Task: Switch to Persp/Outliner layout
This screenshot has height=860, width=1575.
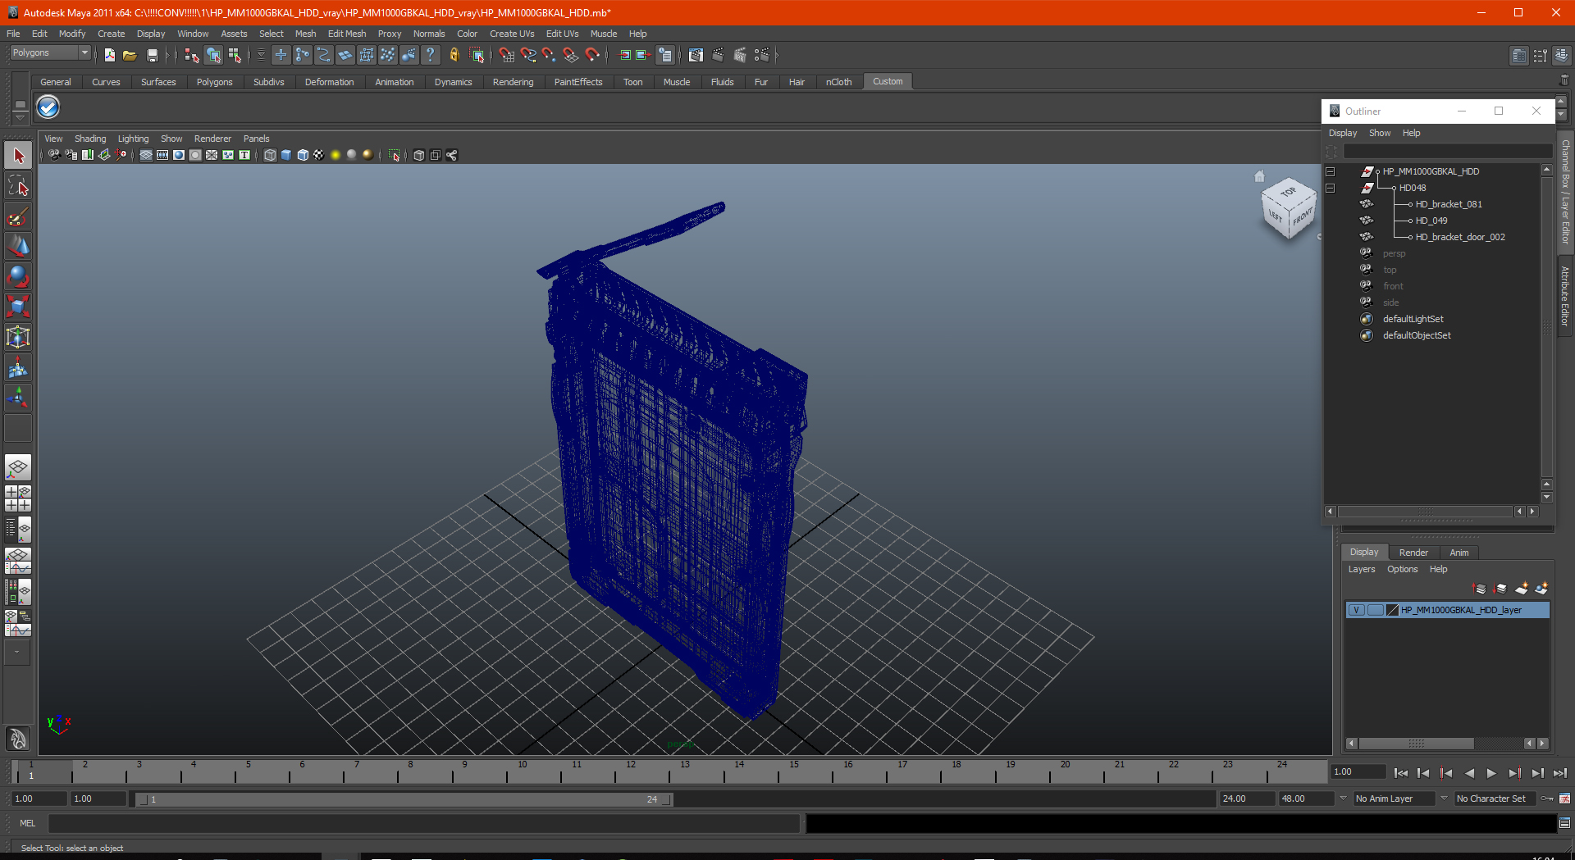Action: (18, 530)
